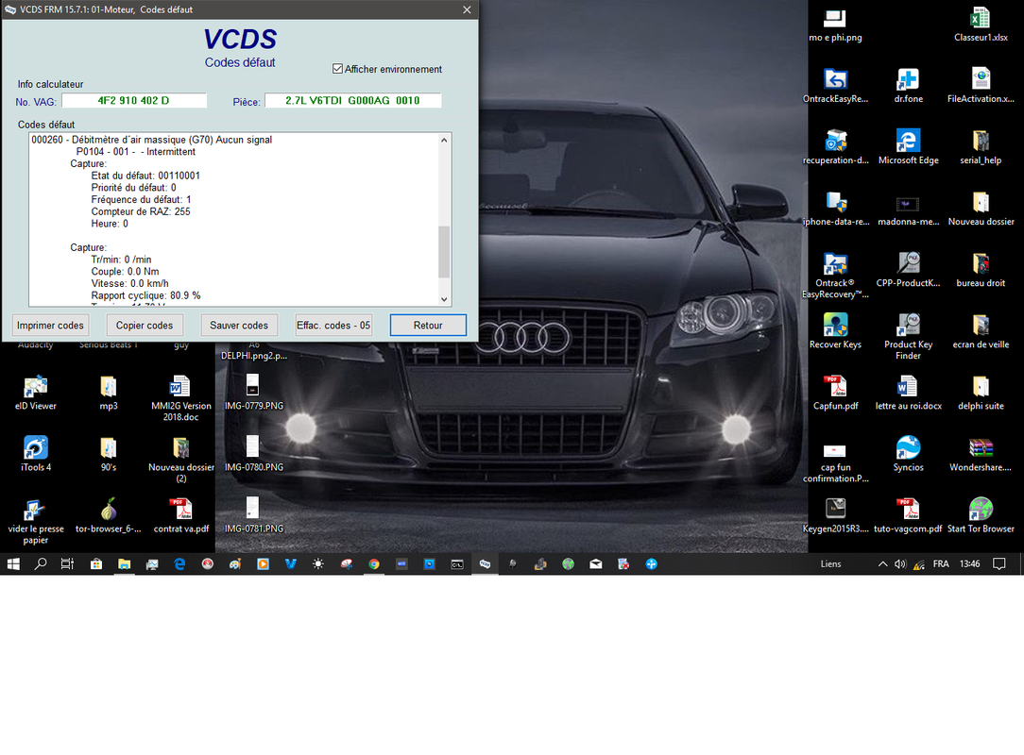Viewport: 1024px width, 755px height.
Task: Select the iphone-data-re... desktop icon
Action: (835, 210)
